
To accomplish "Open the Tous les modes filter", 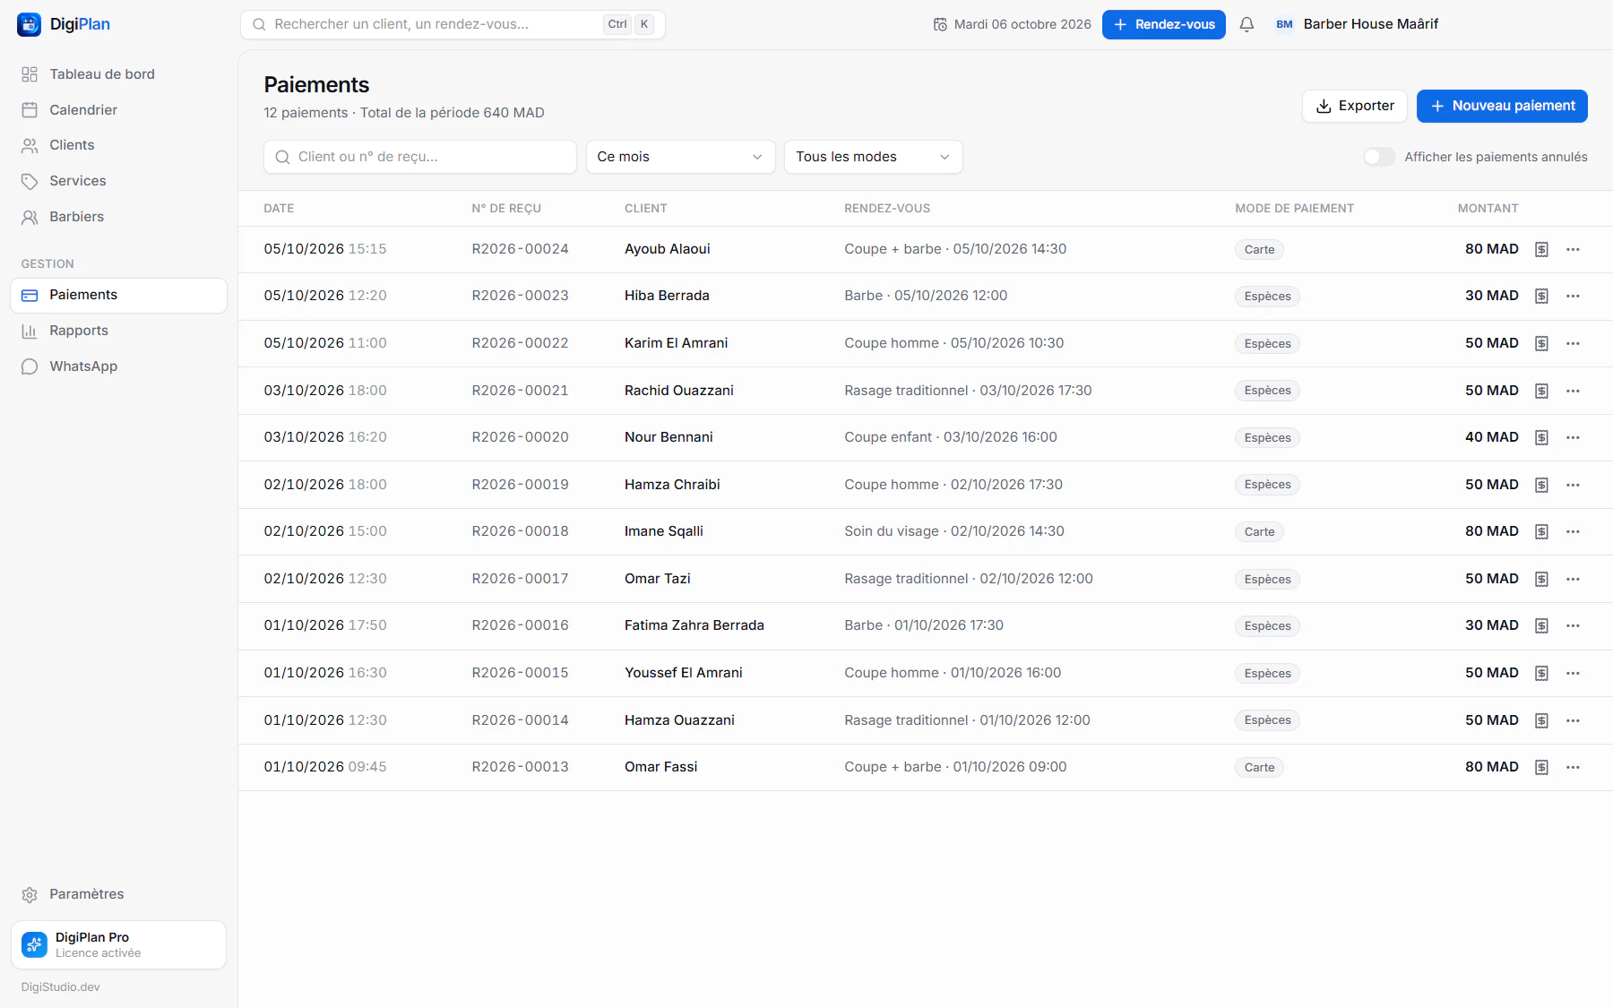I will point(873,157).
